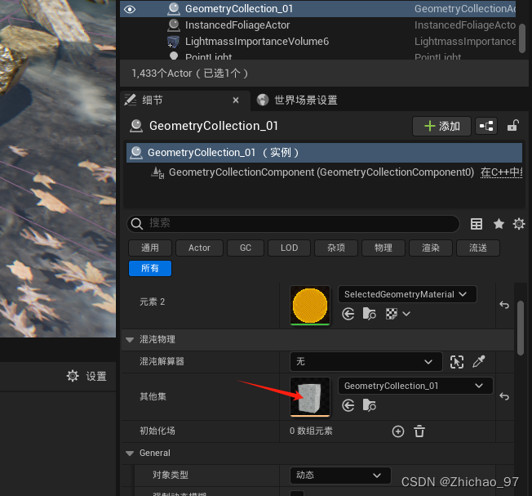Toggle visibility eye for GeometryCollection_01
This screenshot has height=496, width=532.
tap(130, 9)
